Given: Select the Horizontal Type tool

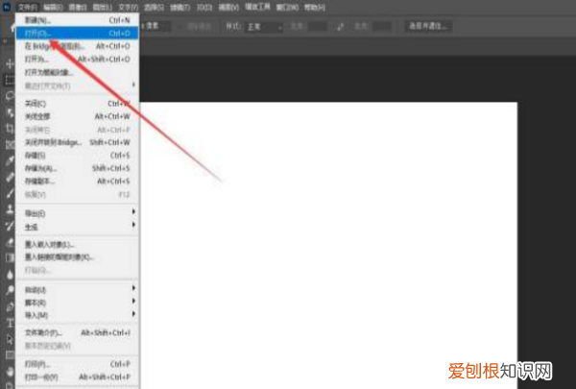Looking at the screenshot, I should coord(10,323).
